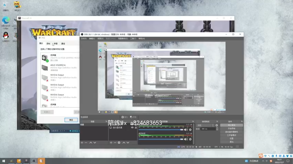Adjust the first mixer channel volume slider
The height and width of the screenshot is (164, 293).
[161, 130]
